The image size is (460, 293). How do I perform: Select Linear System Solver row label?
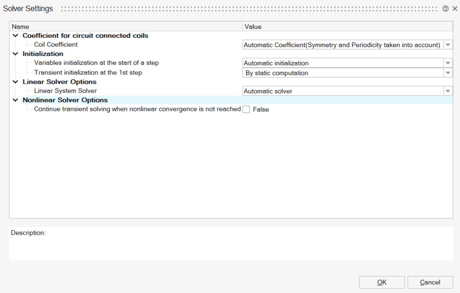[x=65, y=91]
